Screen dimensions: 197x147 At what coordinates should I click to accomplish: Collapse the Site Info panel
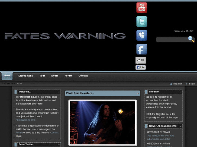tap(180, 92)
